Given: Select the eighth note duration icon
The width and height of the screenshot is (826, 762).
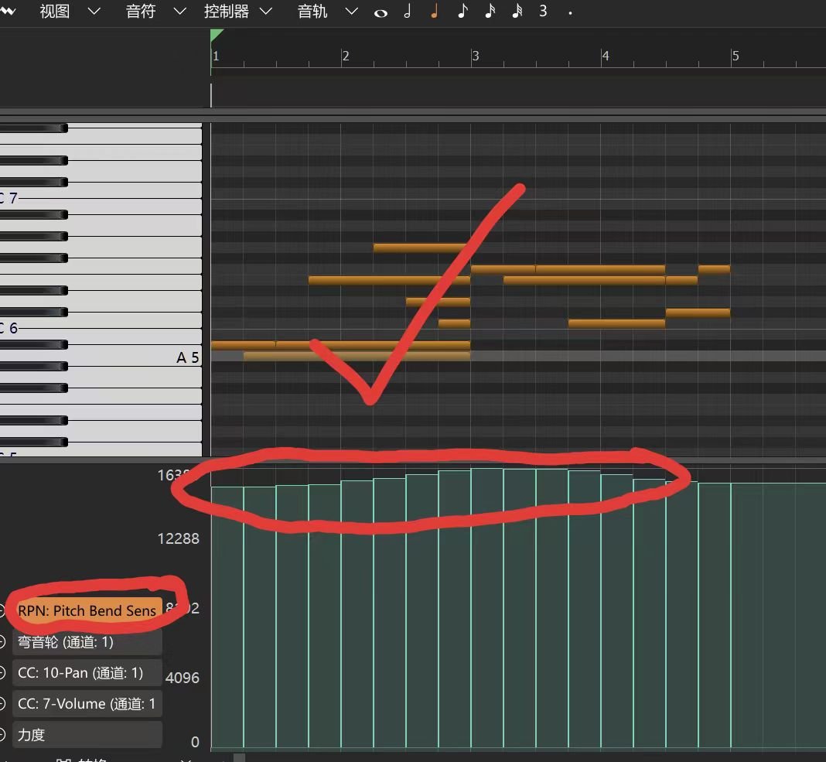Looking at the screenshot, I should pos(462,12).
